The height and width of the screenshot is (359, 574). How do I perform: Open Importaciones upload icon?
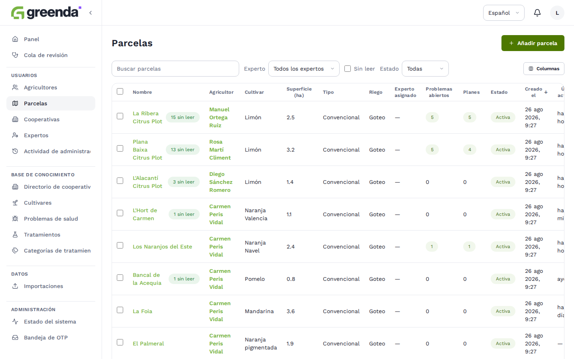15,286
